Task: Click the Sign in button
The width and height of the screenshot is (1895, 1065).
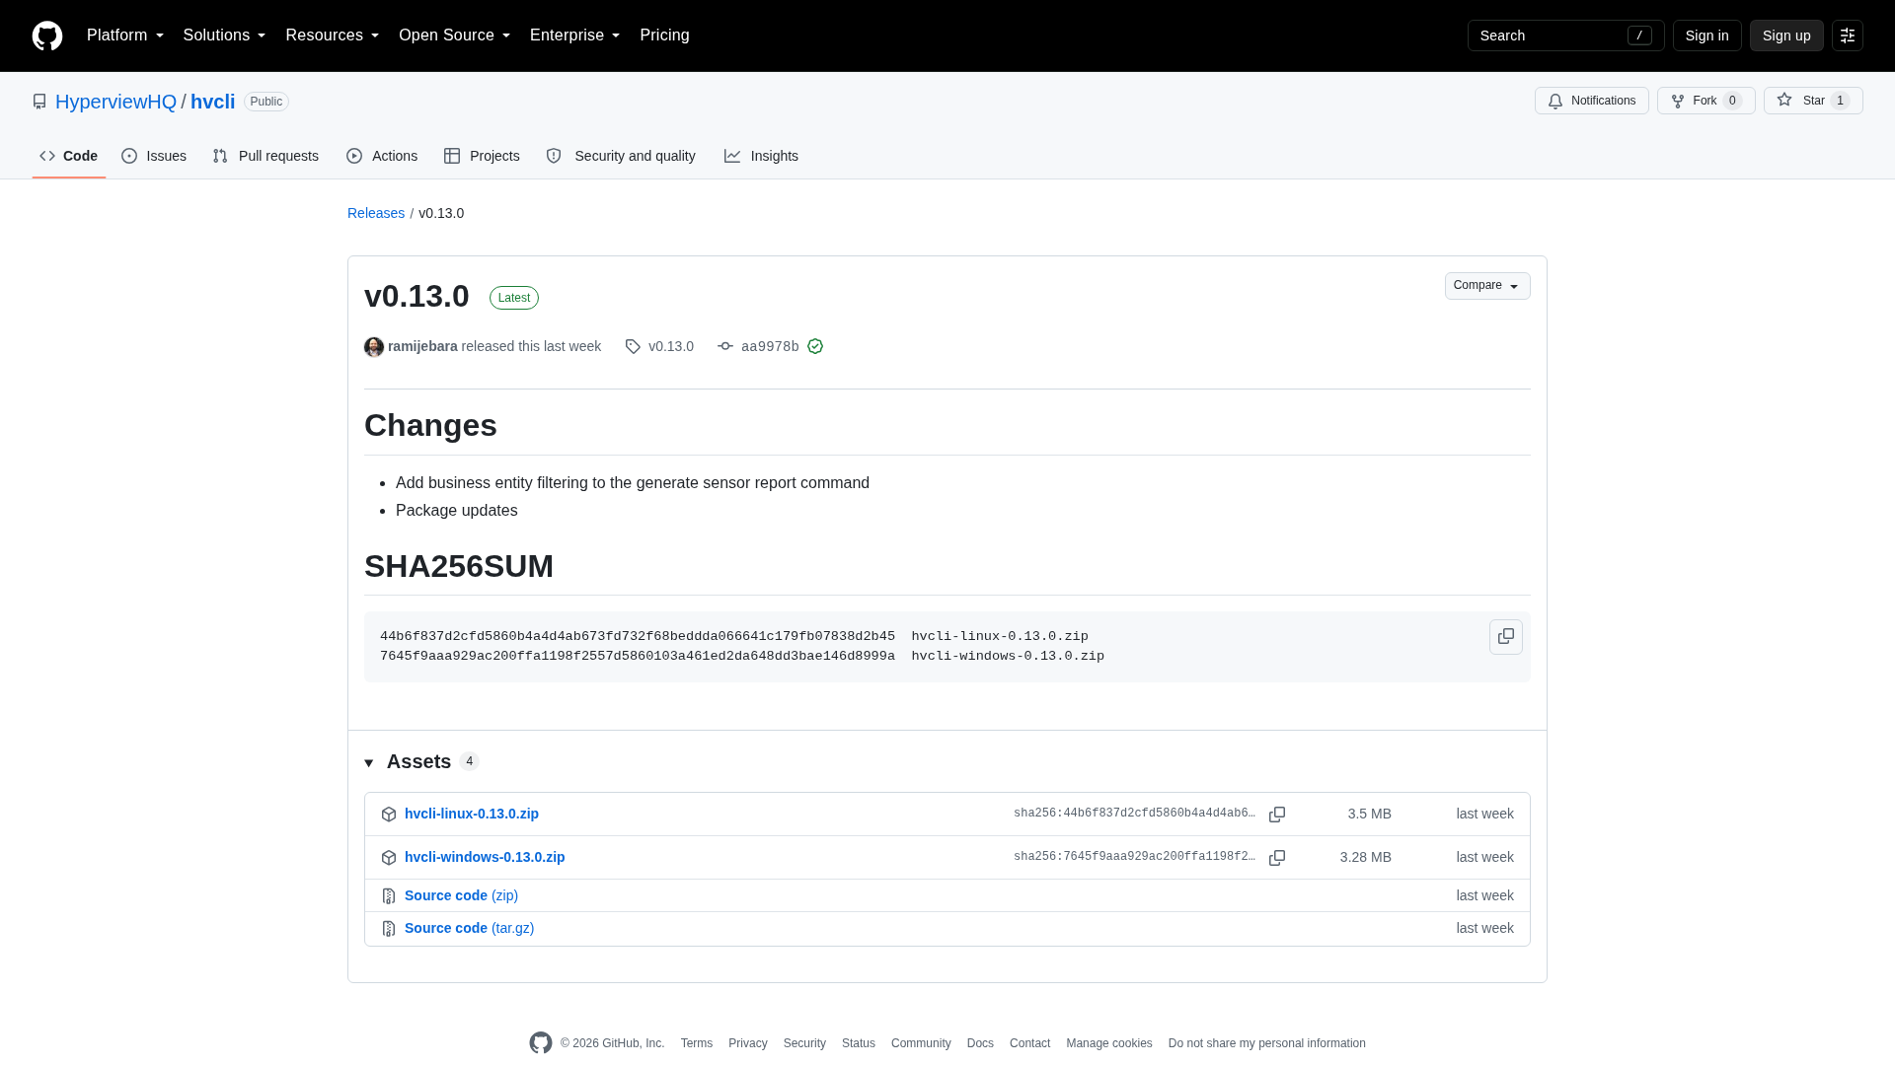Action: tap(1706, 35)
